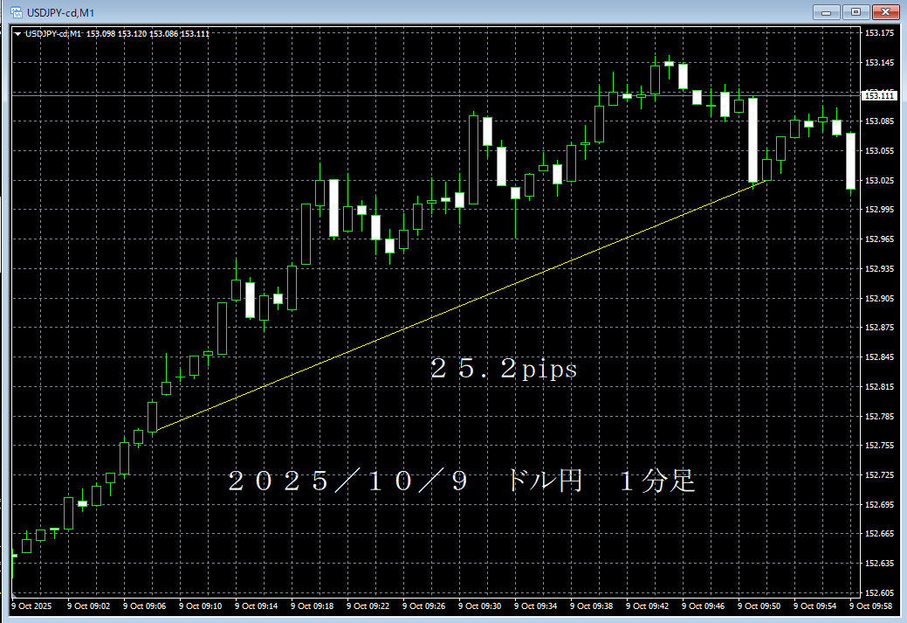Viewport: 907px width, 623px height.
Task: Click the USDJPY-cd,M1 title bar text
Action: (59, 12)
